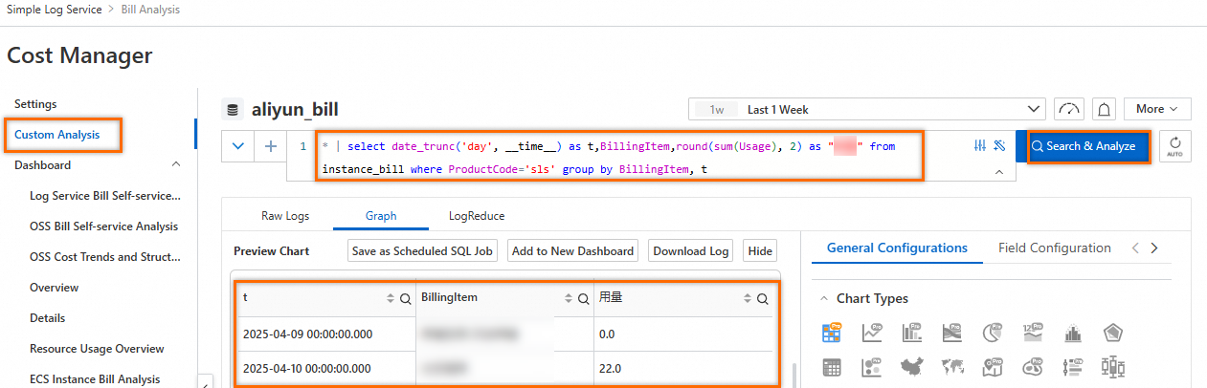Open the gauge speedometer icon near More
1207x388 pixels.
click(1068, 109)
